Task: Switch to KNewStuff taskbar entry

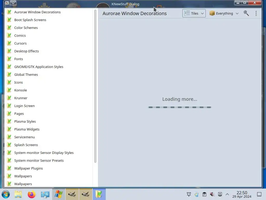Action: point(99,194)
